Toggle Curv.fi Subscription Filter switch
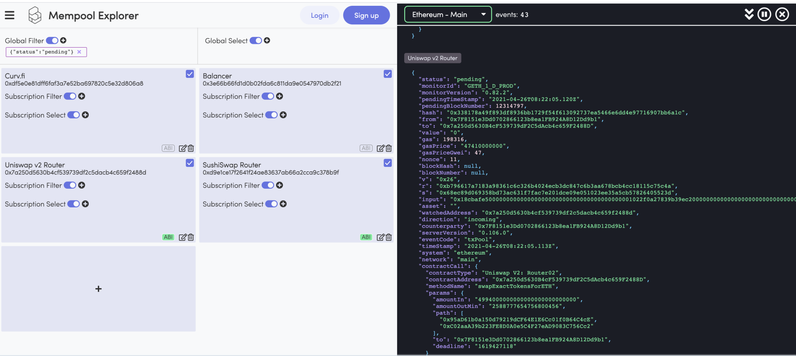The image size is (796, 356). pyautogui.click(x=70, y=96)
